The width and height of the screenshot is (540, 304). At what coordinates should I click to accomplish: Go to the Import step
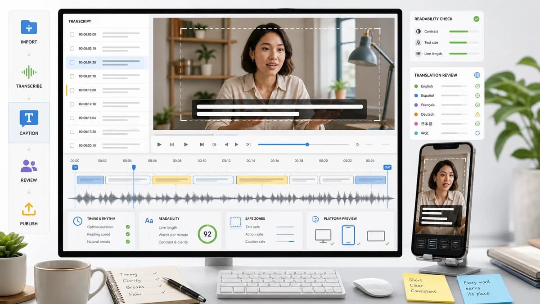click(29, 32)
